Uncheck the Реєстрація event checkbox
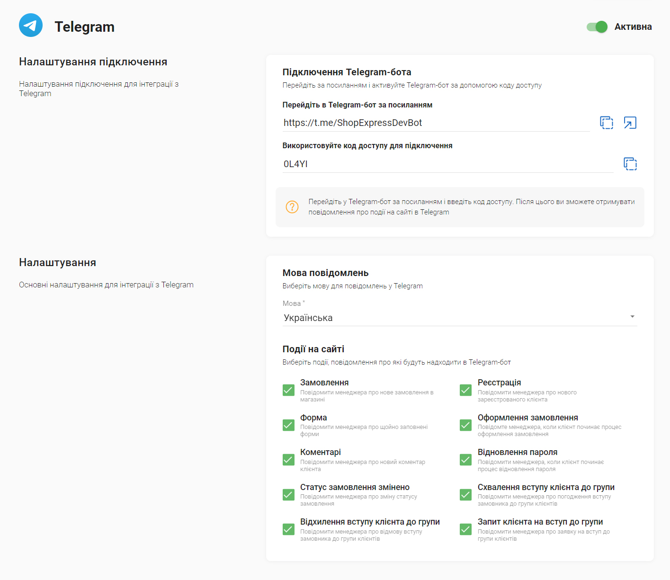This screenshot has width=670, height=580. 465,390
